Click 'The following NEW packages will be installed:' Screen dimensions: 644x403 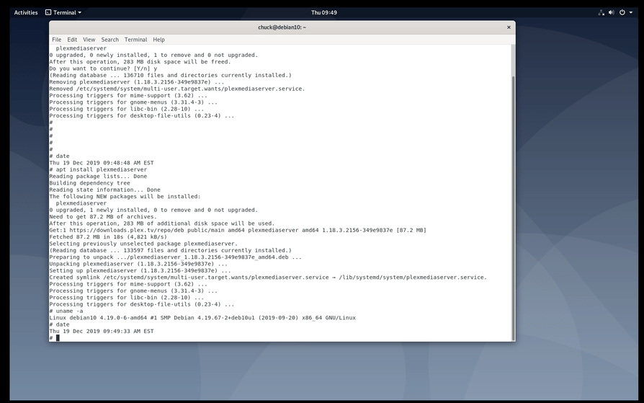pyautogui.click(x=125, y=197)
